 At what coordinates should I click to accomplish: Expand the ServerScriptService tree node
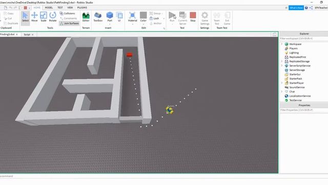pyautogui.click(x=282, y=66)
